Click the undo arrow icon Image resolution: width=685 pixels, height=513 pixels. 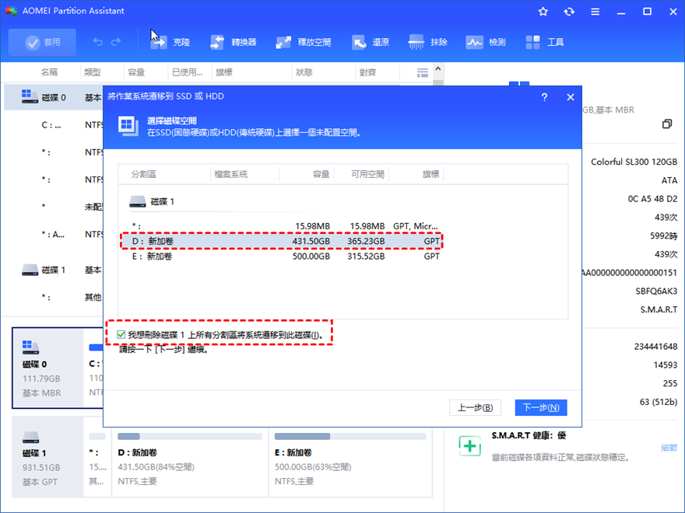tap(98, 42)
